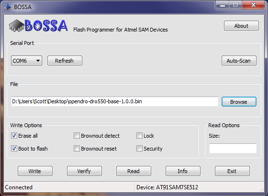Enable Brownout detect checkbox

click(x=77, y=136)
